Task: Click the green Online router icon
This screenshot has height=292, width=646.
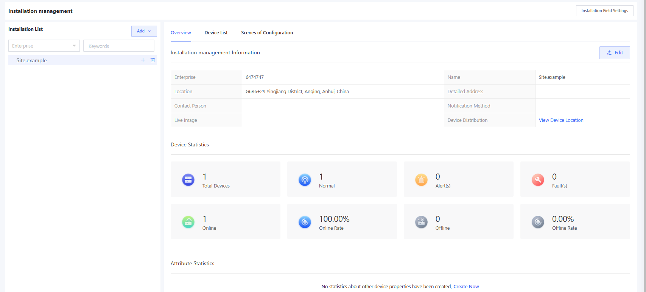Action: click(x=188, y=222)
